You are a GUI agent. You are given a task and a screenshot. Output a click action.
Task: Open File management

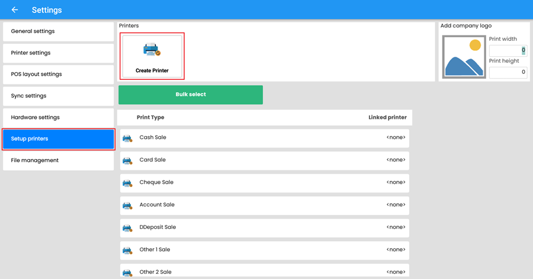click(58, 160)
